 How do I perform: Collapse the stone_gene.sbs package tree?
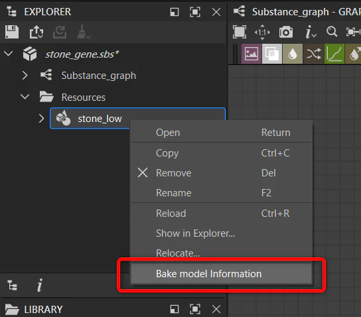pyautogui.click(x=8, y=54)
